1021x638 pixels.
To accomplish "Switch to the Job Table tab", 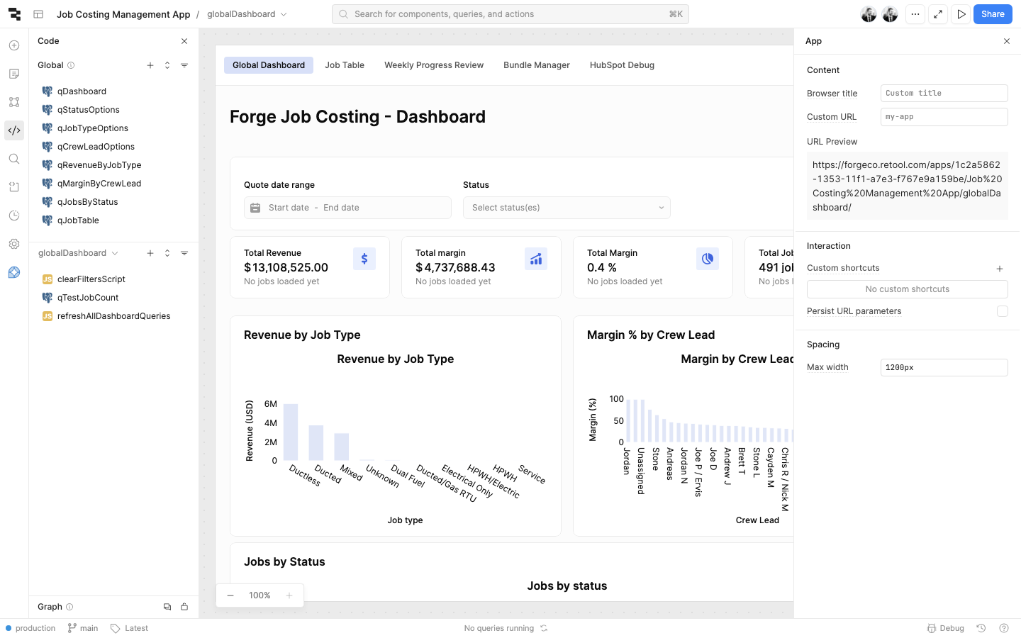I will click(345, 65).
